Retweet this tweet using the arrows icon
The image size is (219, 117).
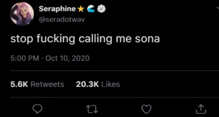pyautogui.click(x=92, y=109)
